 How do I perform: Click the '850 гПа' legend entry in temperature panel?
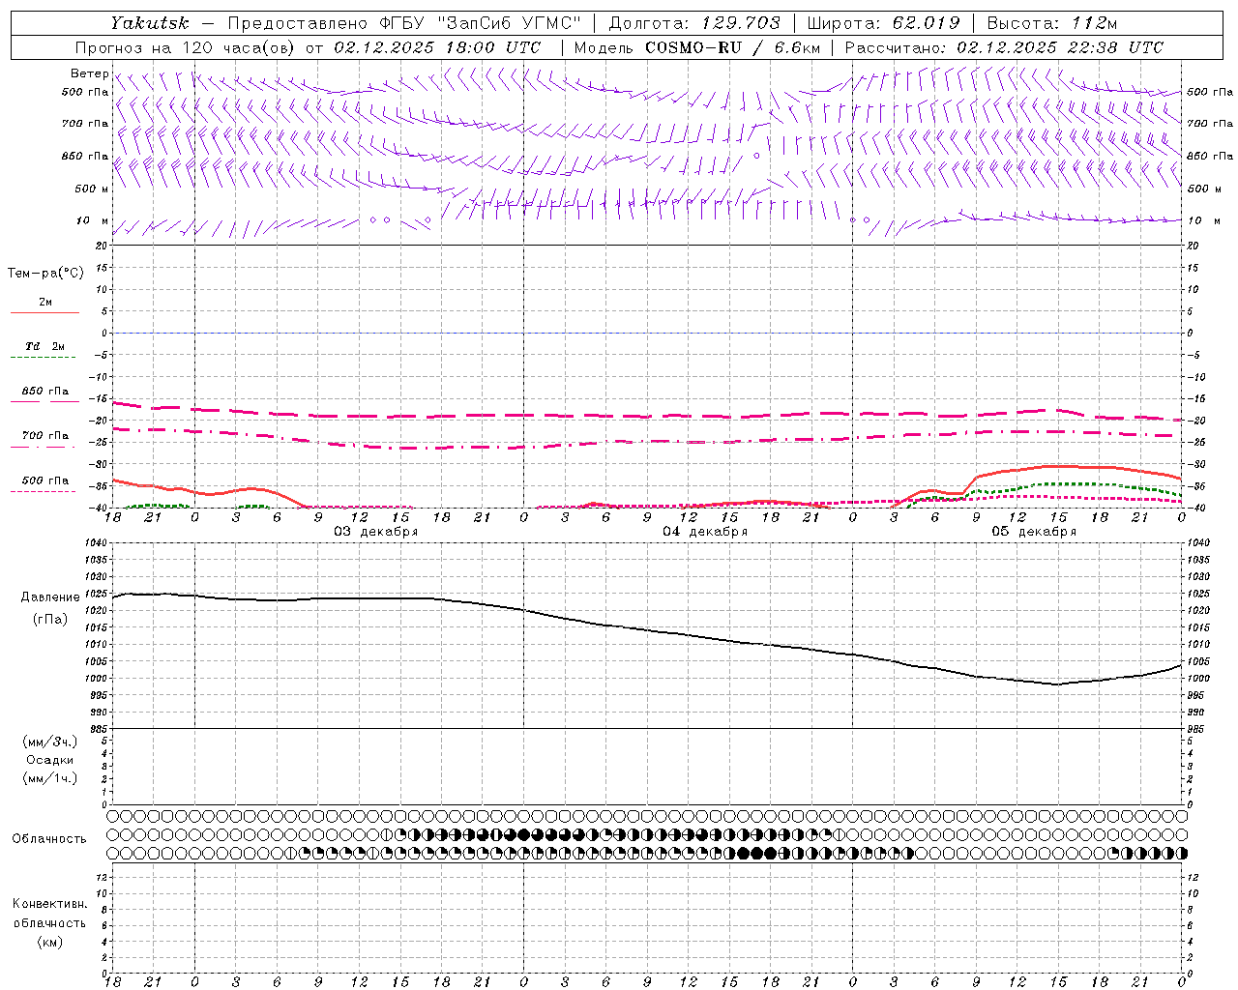pyautogui.click(x=45, y=392)
